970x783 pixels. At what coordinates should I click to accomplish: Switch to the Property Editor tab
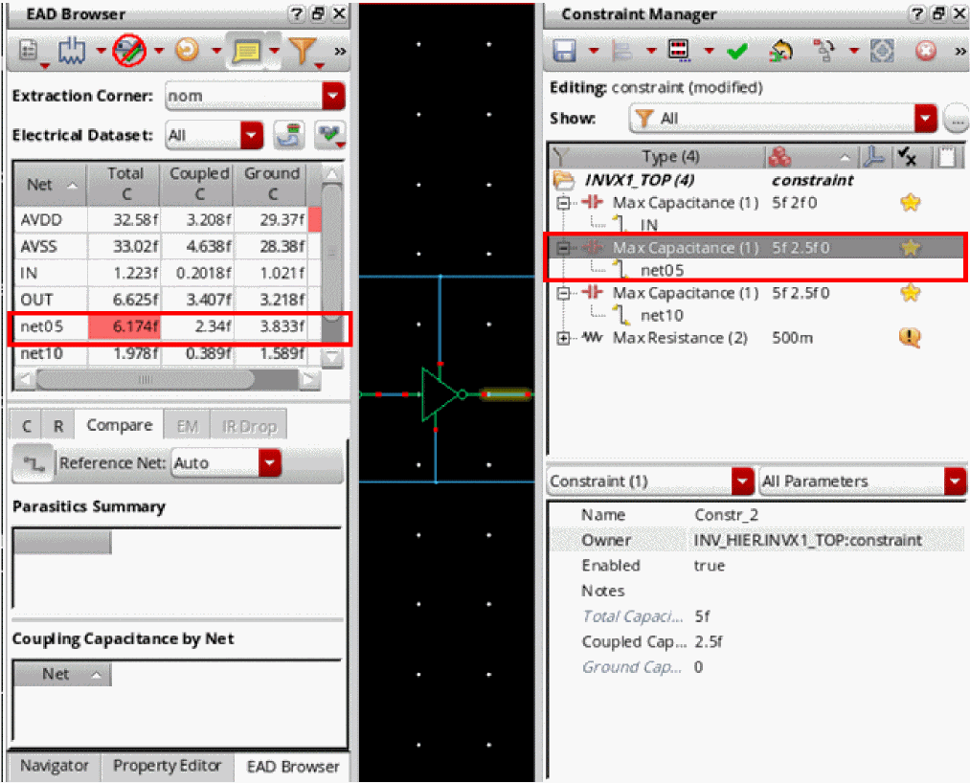tap(167, 766)
